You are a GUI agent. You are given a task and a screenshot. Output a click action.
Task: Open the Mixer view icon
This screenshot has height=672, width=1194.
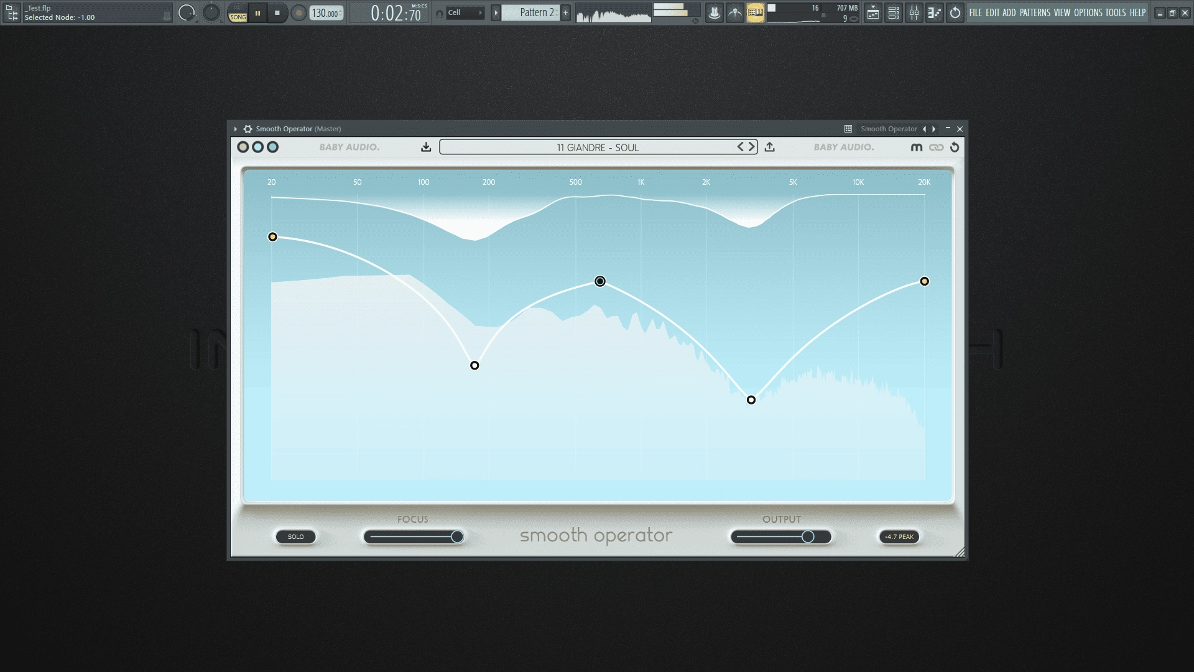(x=914, y=12)
